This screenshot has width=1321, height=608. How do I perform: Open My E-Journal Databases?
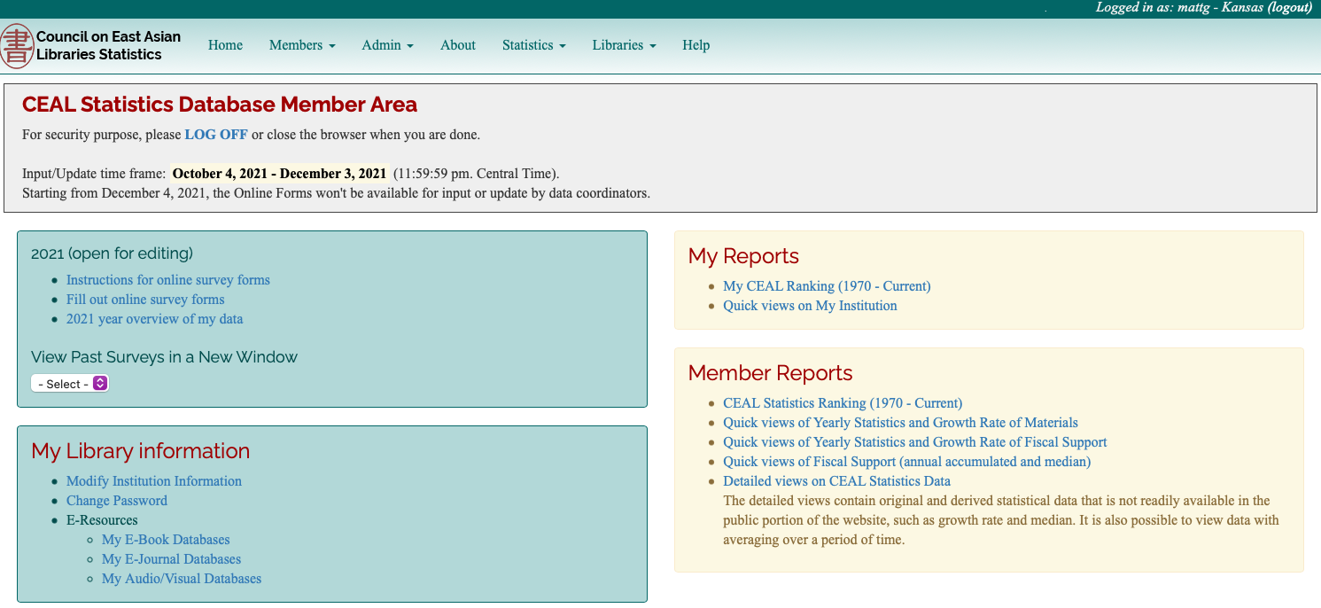[172, 559]
